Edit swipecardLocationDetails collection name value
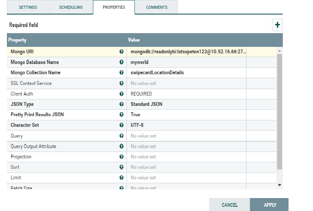Viewport: 313px width, 211px height. 187,73
